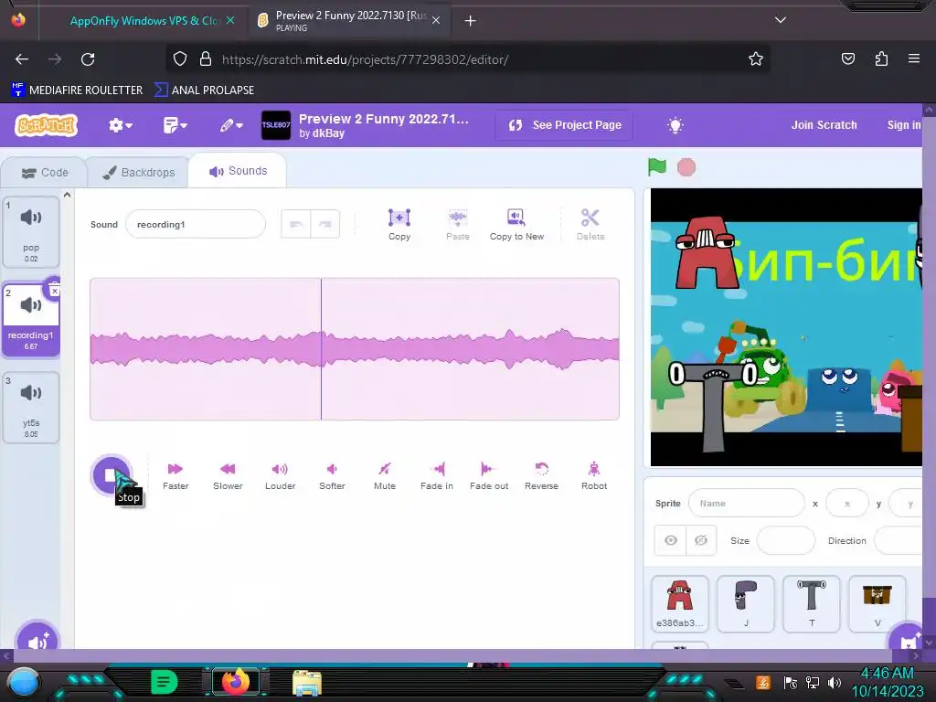Show the sprite with eye icon
This screenshot has height=702, width=936.
pos(670,540)
